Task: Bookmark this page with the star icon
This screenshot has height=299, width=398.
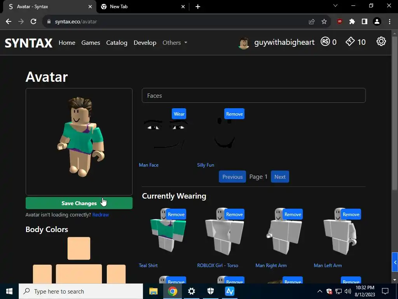Action: [x=324, y=22]
